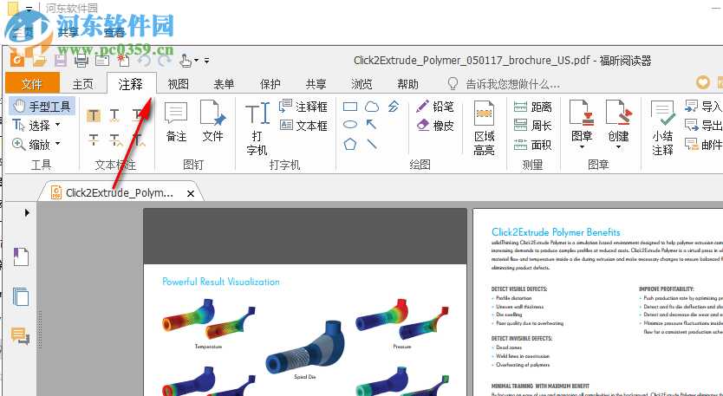The width and height of the screenshot is (723, 396).
Task: Select the Highlight text markup tool
Action: click(x=94, y=114)
